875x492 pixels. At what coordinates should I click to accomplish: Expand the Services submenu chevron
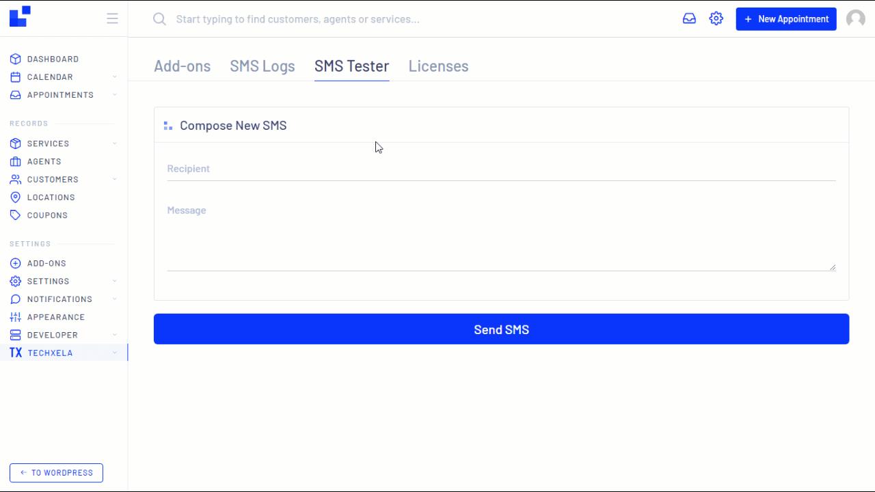point(114,143)
